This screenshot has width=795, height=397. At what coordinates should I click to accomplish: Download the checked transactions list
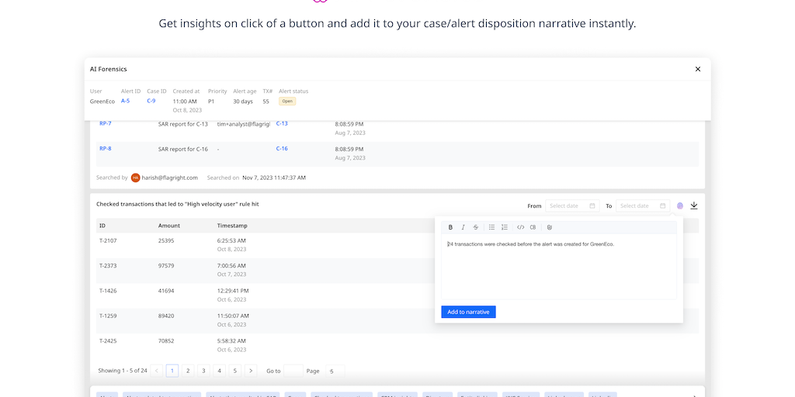point(694,205)
